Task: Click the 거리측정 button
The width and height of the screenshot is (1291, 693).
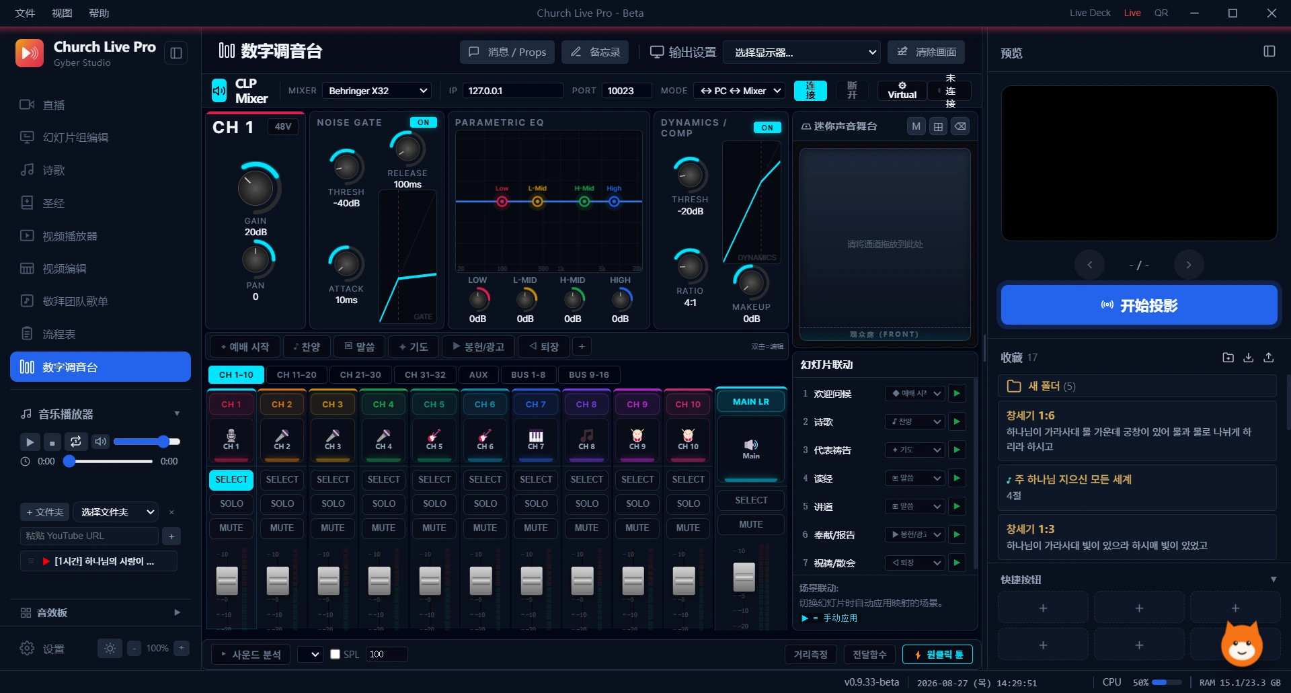Action: (810, 654)
